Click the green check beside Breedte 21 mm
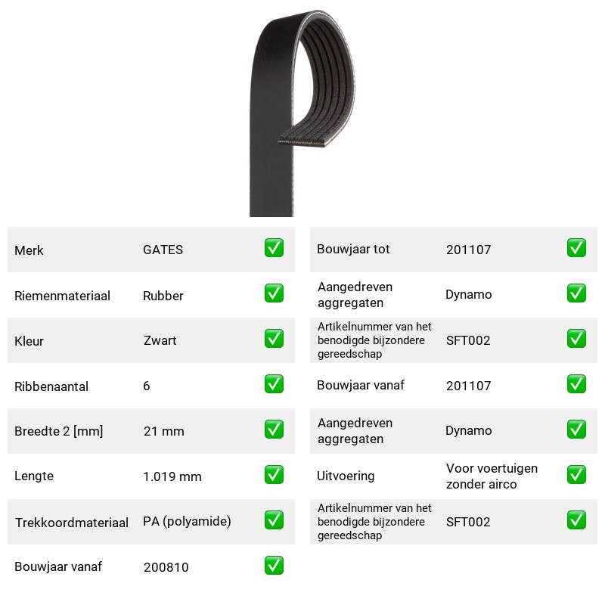Viewport: 605px width, 605px height. [274, 430]
